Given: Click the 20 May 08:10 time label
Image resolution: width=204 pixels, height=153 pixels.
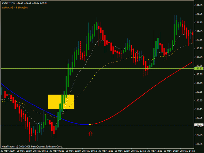Looking at the screenshot, I should (x=24, y=151).
